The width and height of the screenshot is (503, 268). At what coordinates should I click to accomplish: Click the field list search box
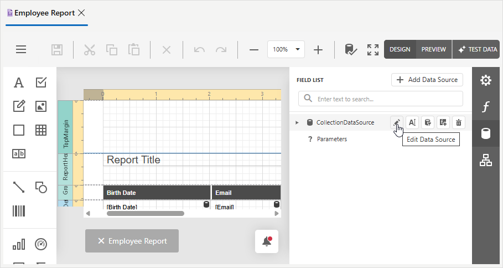point(381,99)
